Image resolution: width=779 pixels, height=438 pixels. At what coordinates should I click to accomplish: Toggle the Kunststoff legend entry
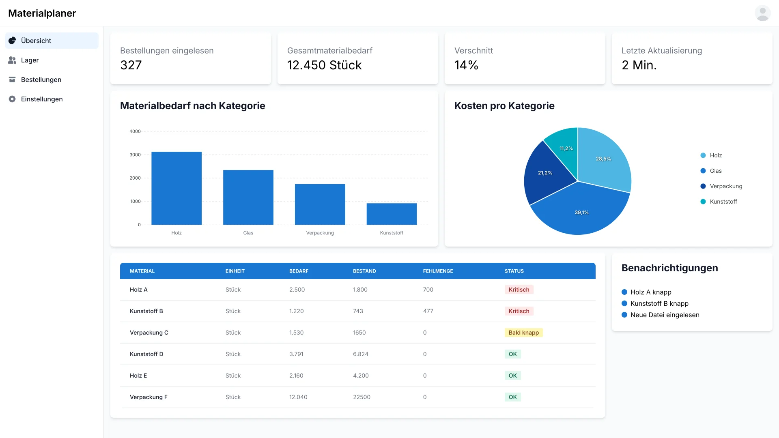[x=723, y=202]
